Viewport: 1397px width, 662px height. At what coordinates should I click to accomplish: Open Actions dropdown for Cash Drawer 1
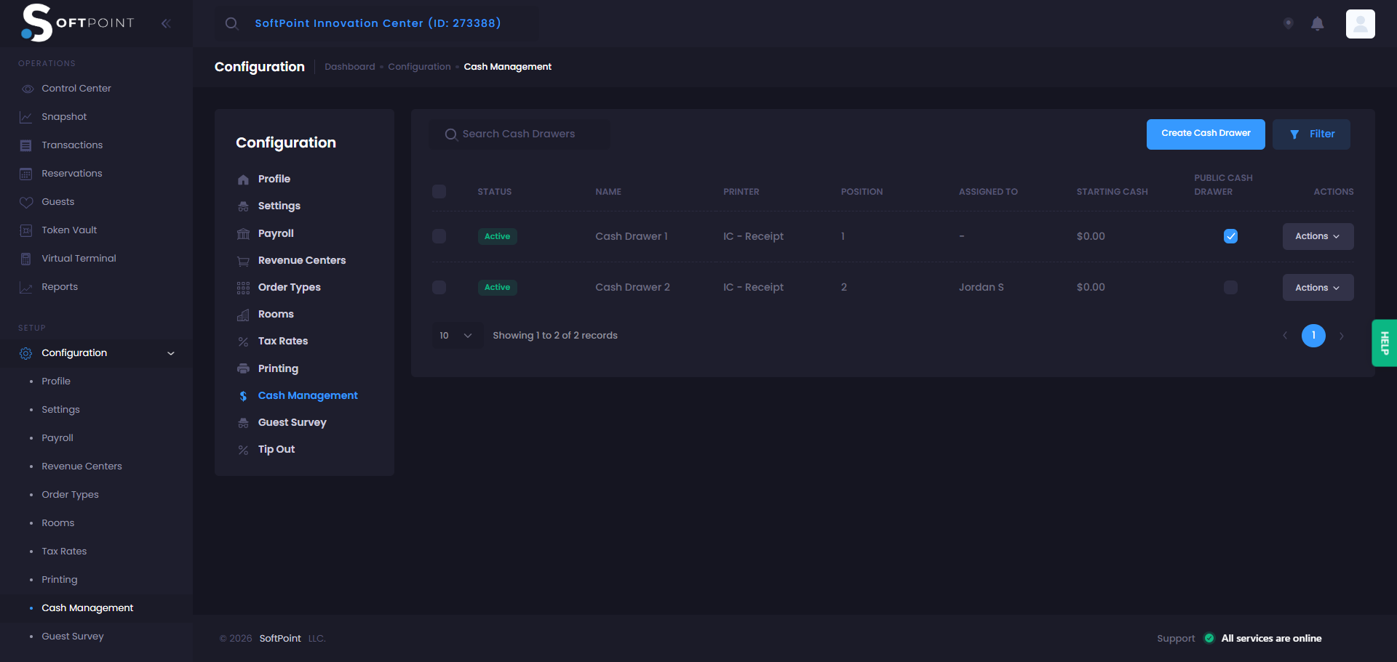[x=1317, y=236]
